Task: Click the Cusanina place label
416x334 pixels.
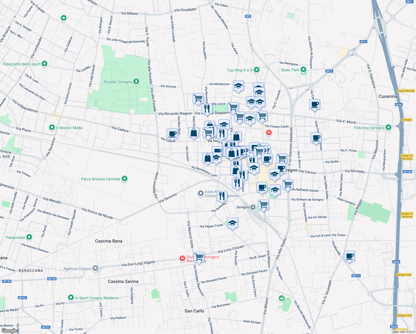Action: (x=388, y=96)
